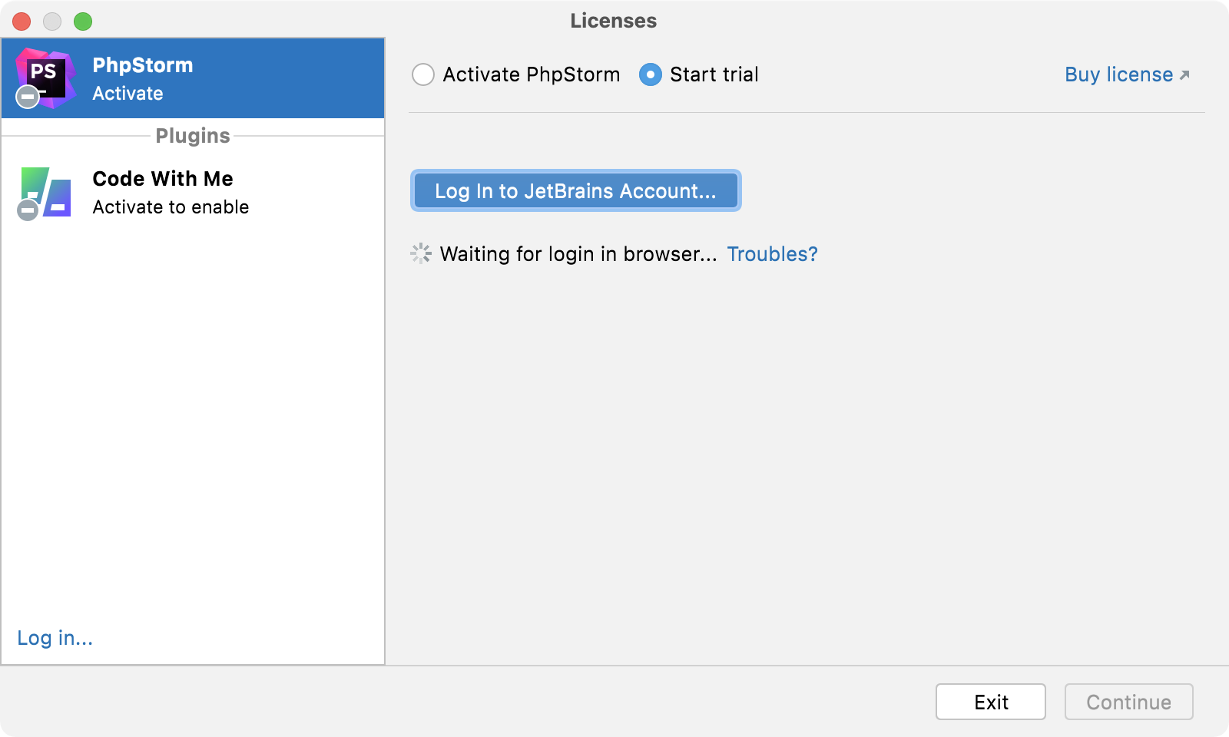Click the external link arrow beside Buy license

1184,74
